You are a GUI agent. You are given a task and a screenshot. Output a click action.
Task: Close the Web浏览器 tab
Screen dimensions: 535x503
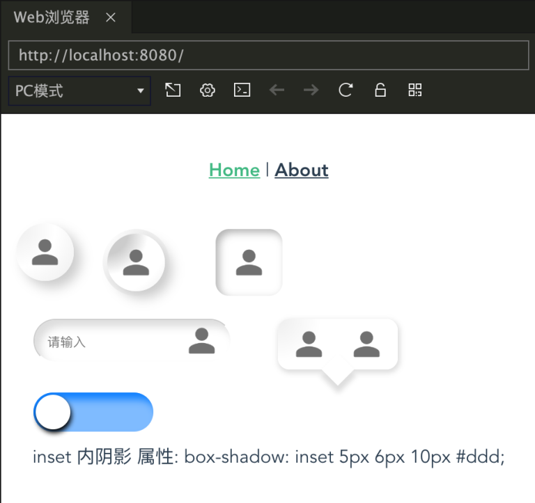pos(111,17)
